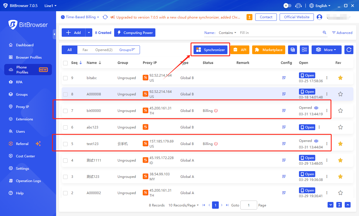Viewport: 359px width, 216px height.
Task: Open the More dropdown menu
Action: 326,50
